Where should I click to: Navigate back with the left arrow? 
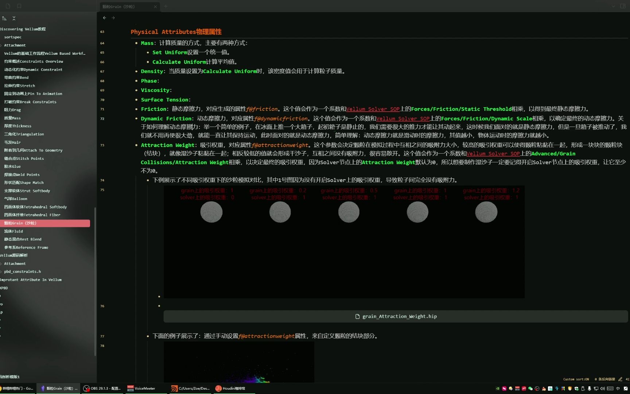pyautogui.click(x=105, y=18)
